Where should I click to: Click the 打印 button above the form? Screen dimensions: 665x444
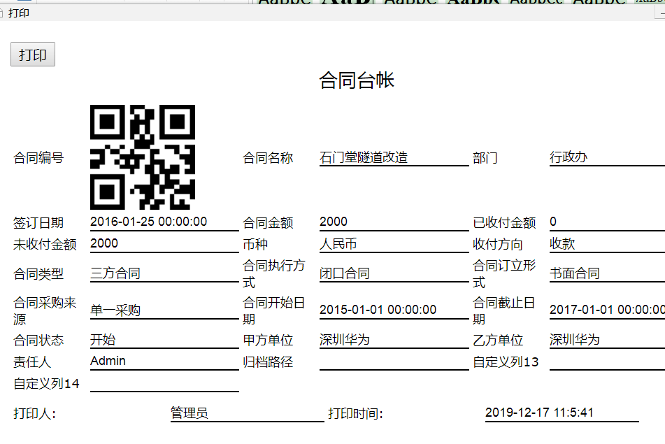pyautogui.click(x=33, y=55)
